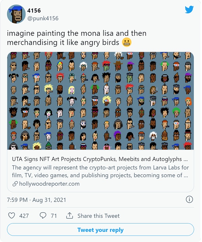The image size is (202, 242).
Task: Open the hollywoodreporter.com link
Action: (x=49, y=184)
